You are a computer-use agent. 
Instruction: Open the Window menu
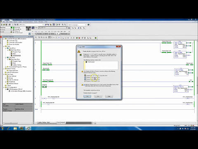(41, 22)
